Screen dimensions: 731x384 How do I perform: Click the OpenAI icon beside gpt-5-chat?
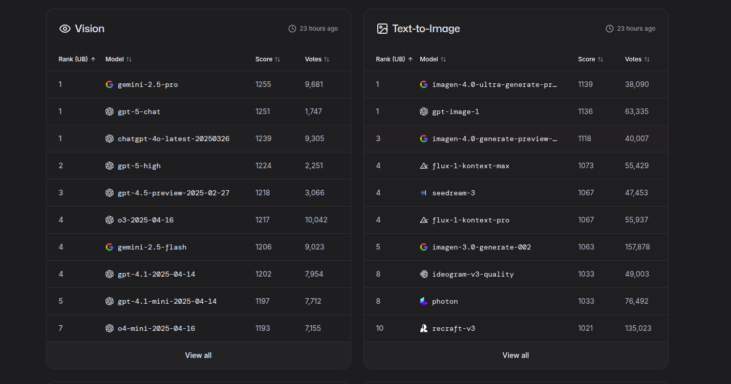point(110,111)
